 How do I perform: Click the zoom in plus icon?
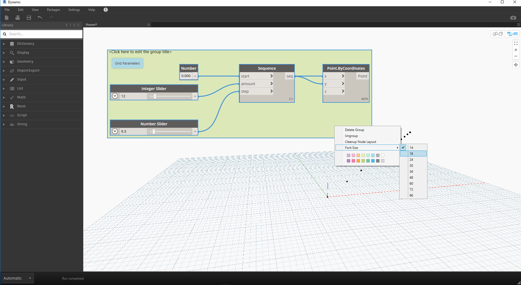pos(516,50)
